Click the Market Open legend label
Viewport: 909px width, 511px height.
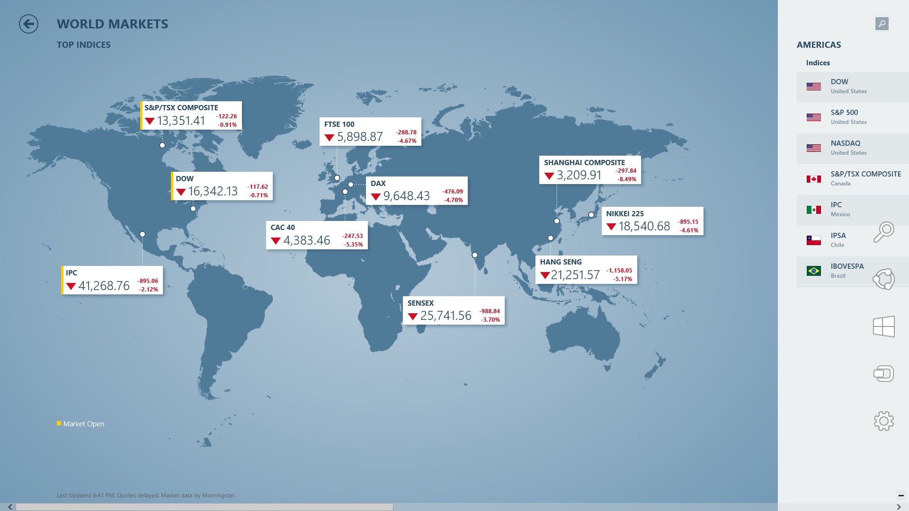click(84, 424)
